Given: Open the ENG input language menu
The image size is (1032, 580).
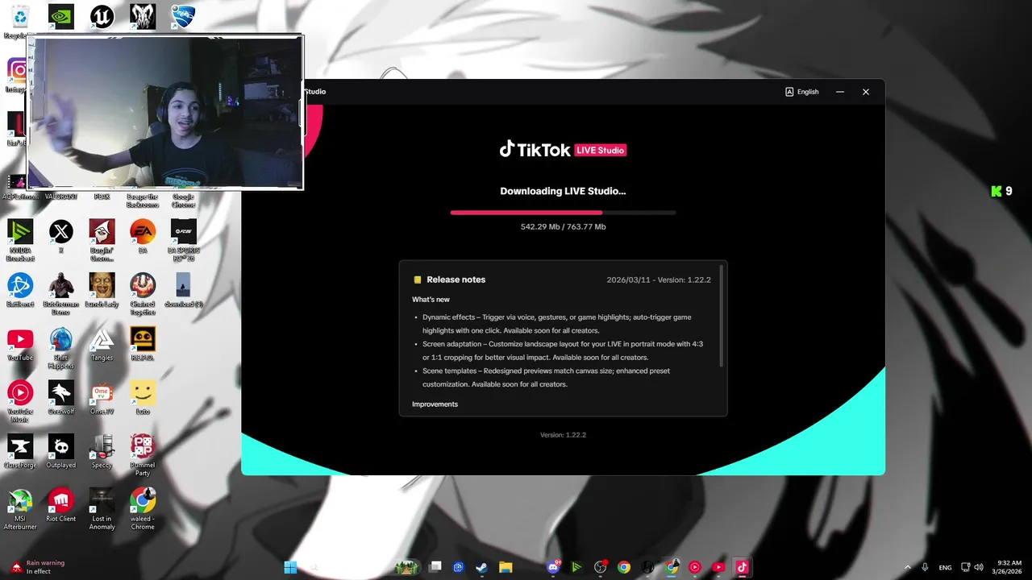Looking at the screenshot, I should (945, 567).
